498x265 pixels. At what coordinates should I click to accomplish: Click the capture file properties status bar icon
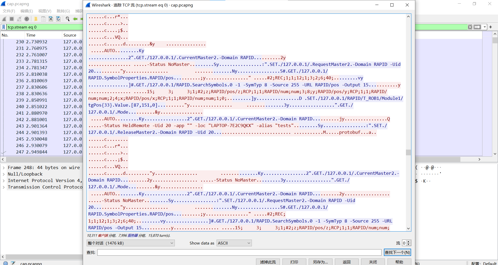coord(13,263)
